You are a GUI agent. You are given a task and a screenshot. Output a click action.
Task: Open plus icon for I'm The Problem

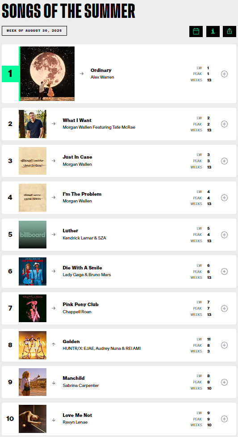[x=224, y=197]
